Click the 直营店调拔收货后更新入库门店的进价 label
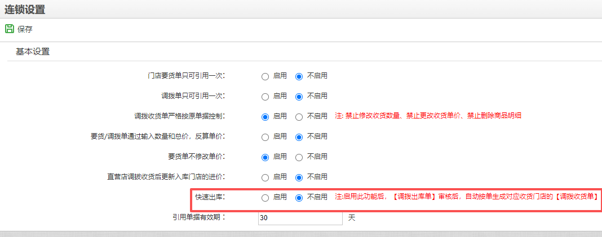602x237 pixels. [x=166, y=177]
